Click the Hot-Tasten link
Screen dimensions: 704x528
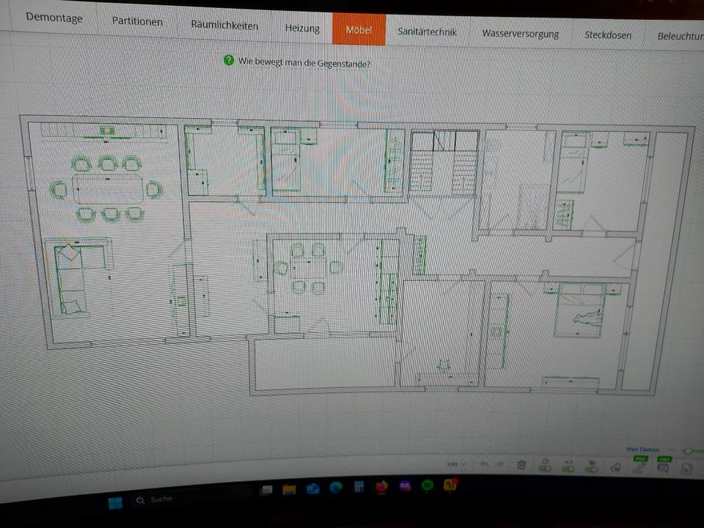[642, 450]
